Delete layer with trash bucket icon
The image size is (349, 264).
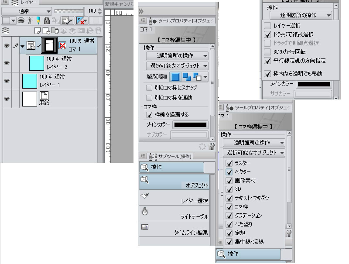98,31
